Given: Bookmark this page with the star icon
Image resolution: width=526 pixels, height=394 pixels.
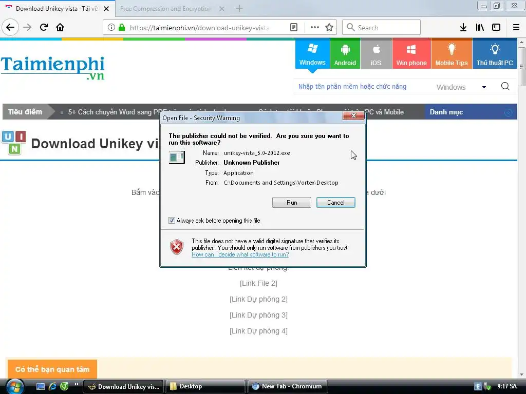Looking at the screenshot, I should (x=329, y=28).
